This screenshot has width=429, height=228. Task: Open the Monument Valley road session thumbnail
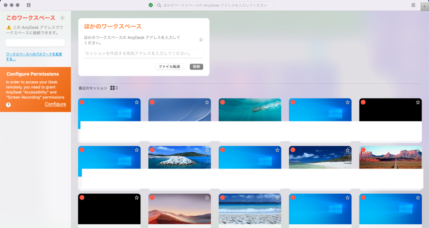click(x=390, y=158)
